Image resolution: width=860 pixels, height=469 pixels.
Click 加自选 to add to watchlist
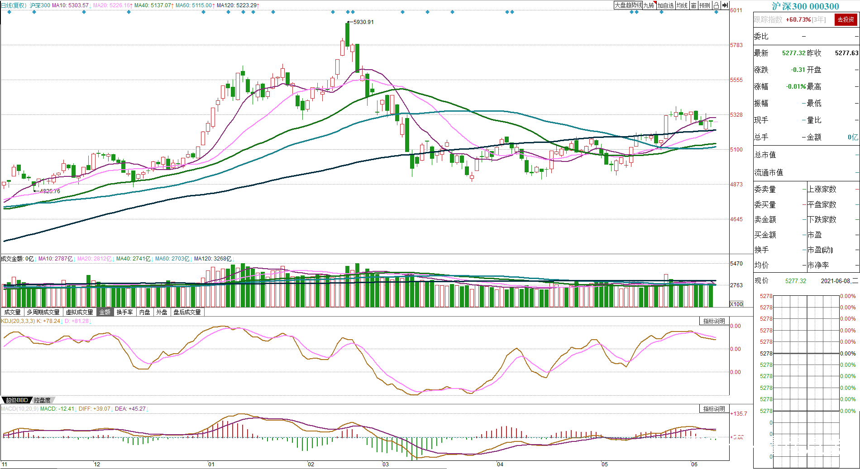(x=665, y=5)
